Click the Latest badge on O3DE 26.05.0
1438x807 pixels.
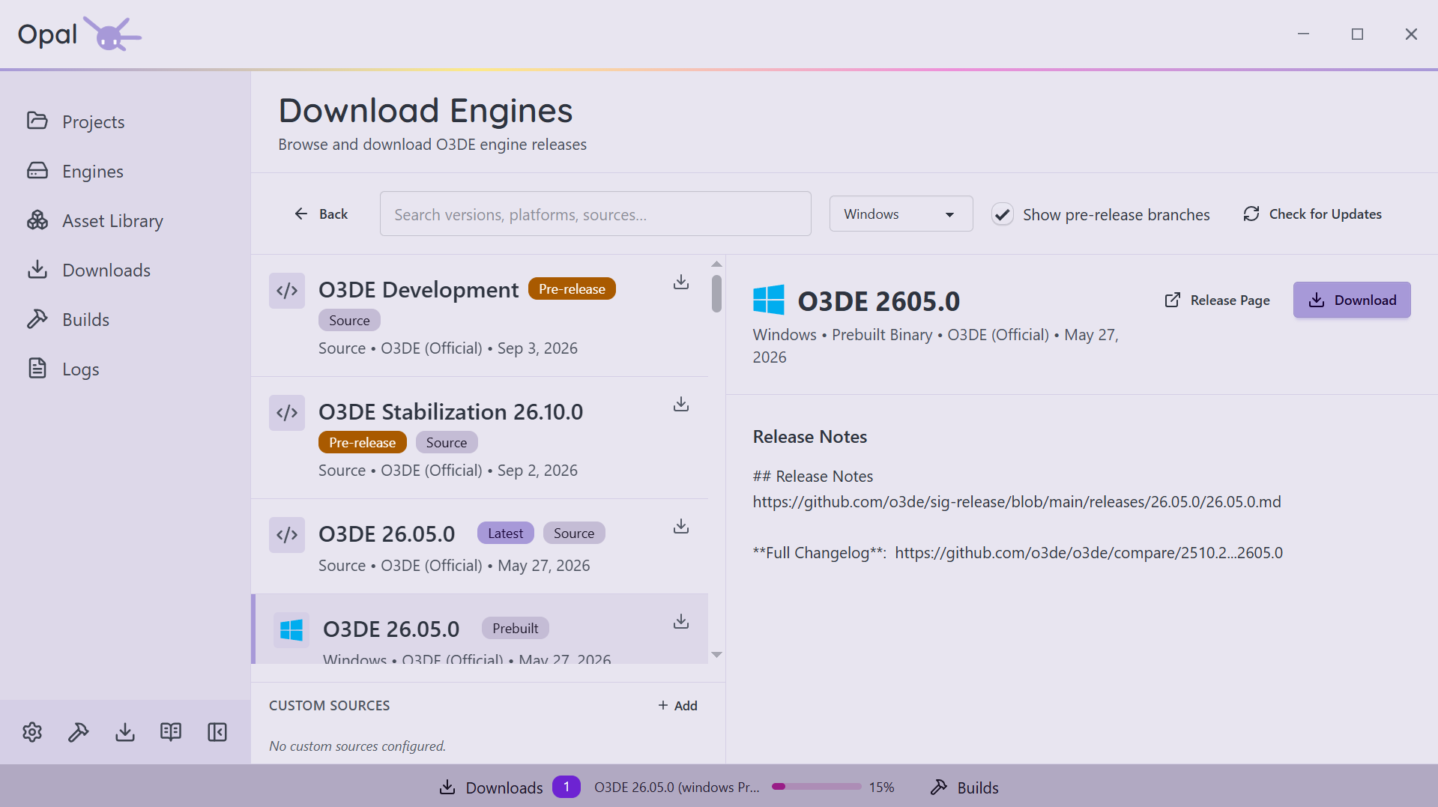(506, 533)
